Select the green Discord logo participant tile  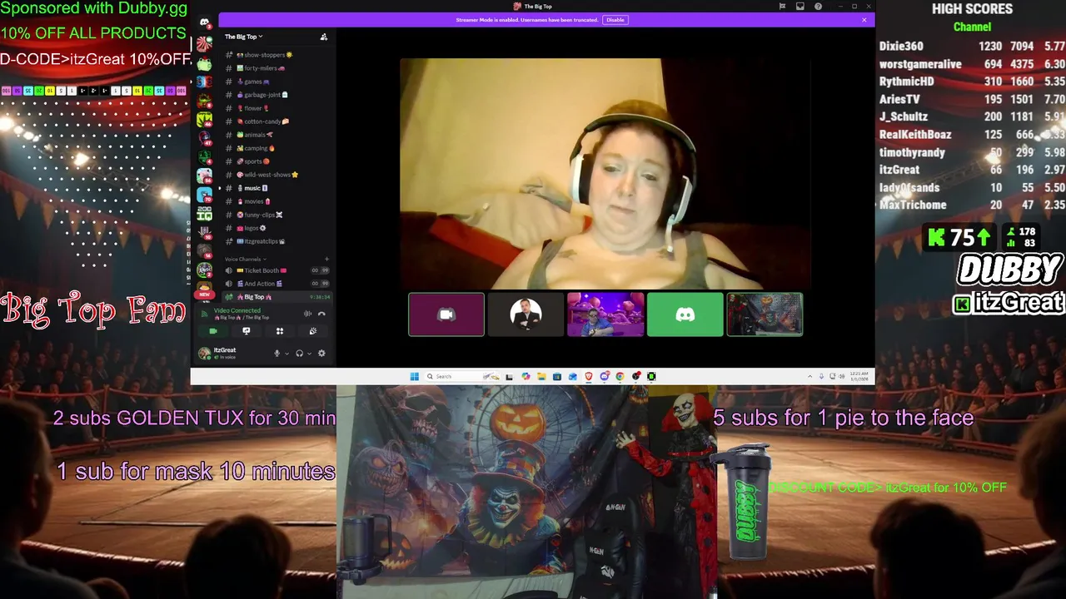[685, 314]
